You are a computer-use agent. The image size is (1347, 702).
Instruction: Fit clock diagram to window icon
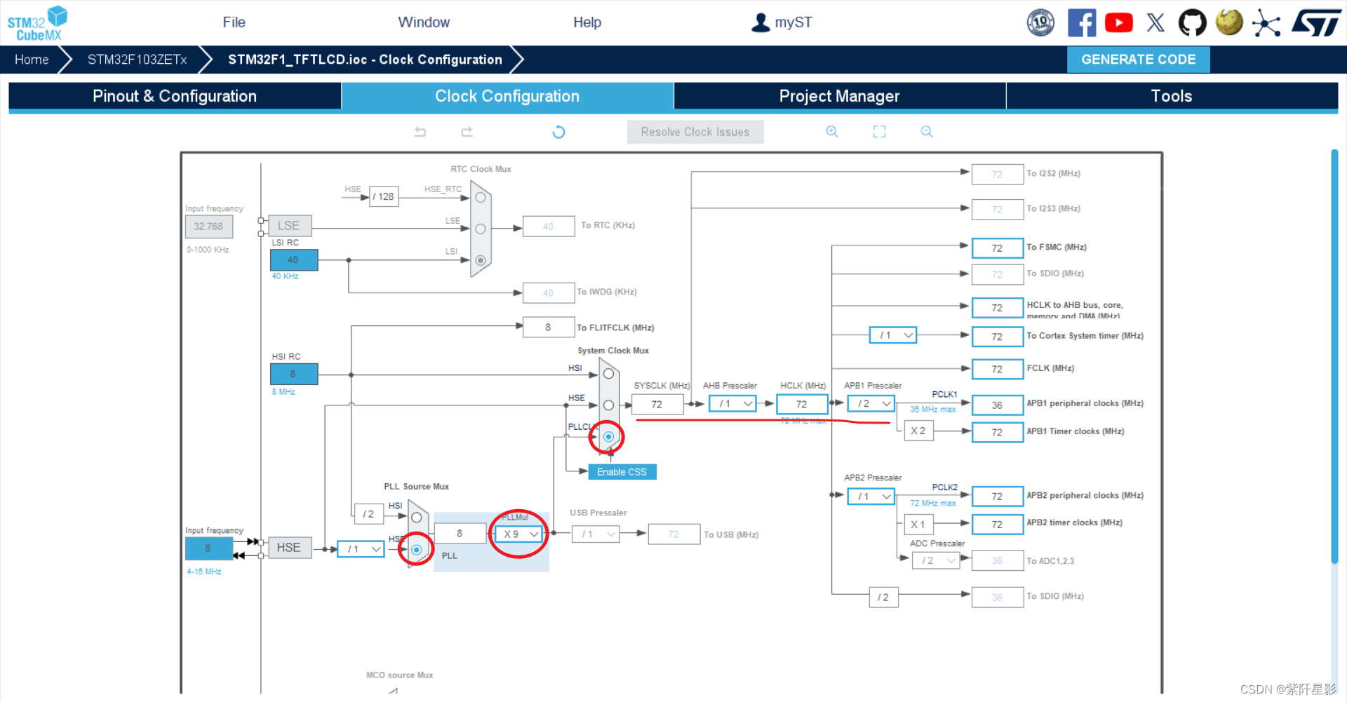[x=880, y=132]
